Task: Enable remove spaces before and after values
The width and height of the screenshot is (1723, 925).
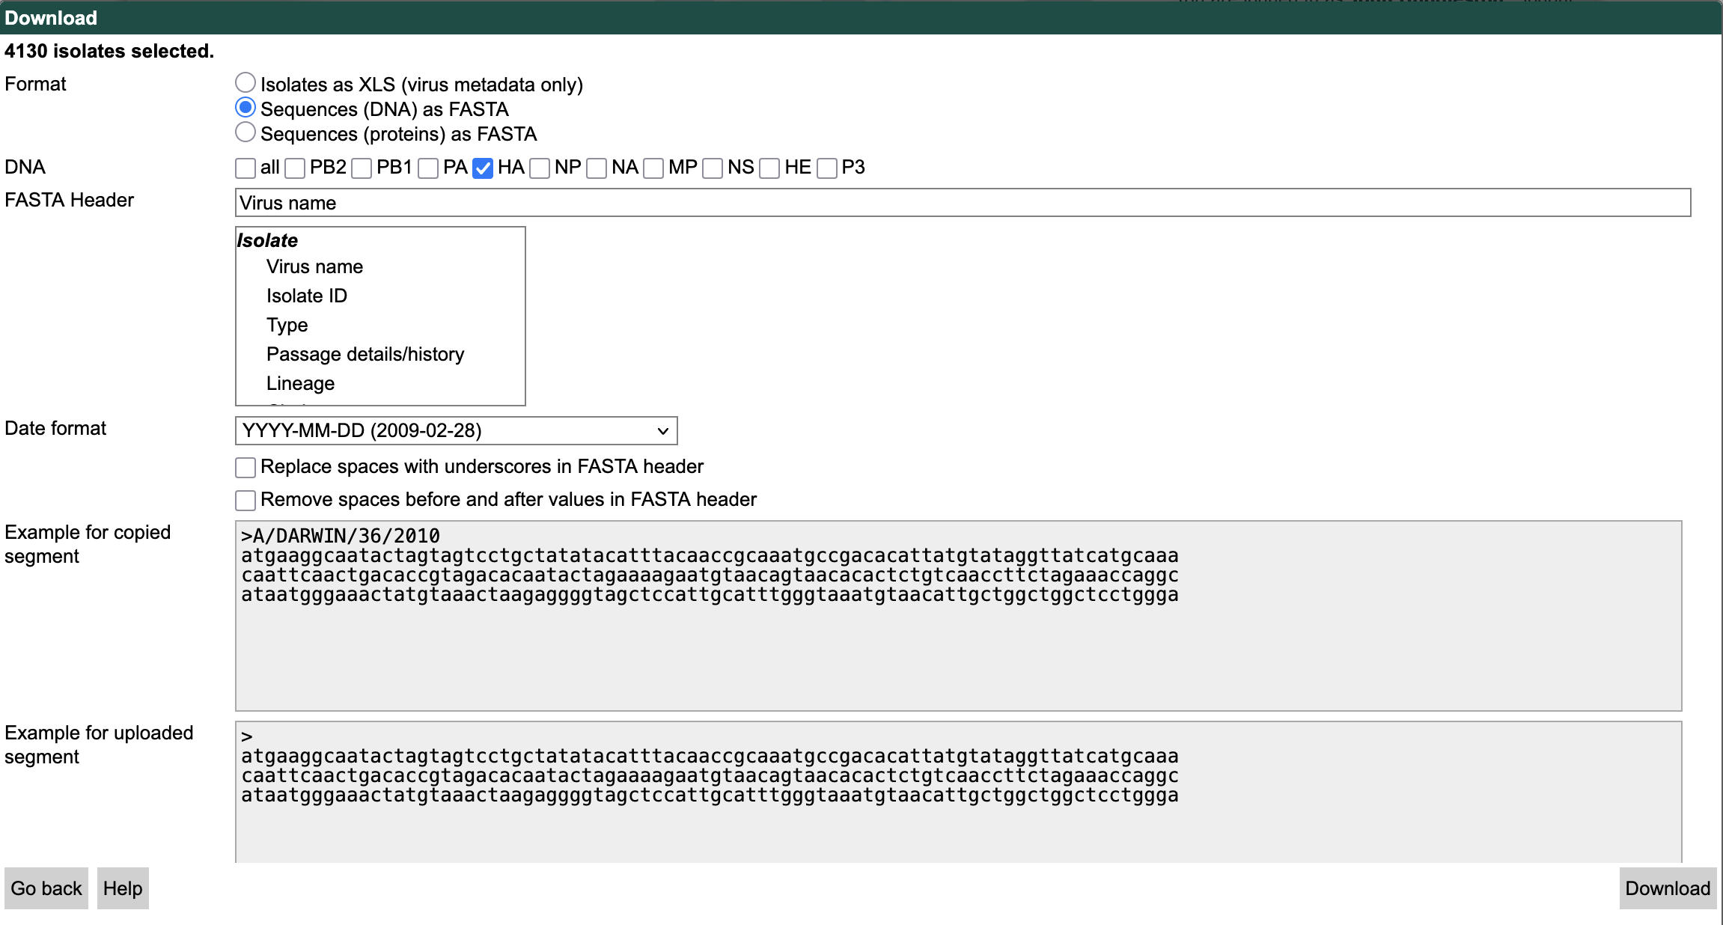Action: [x=245, y=500]
